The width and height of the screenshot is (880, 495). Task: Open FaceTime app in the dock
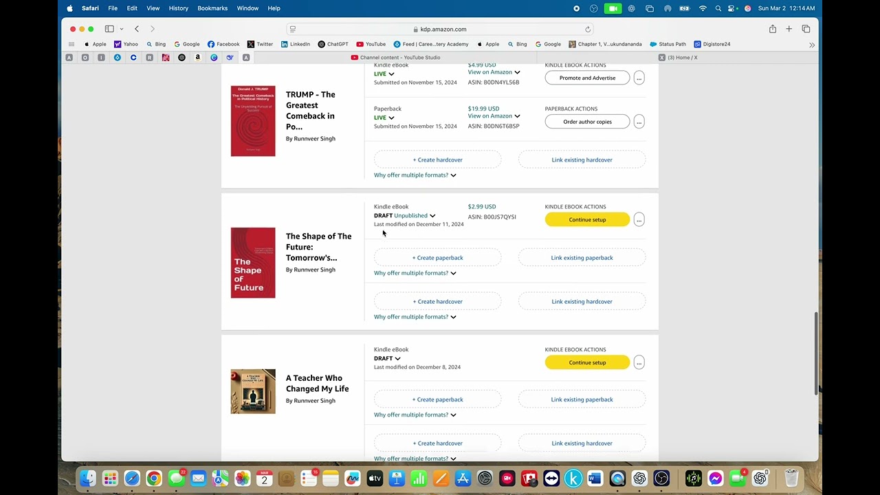pos(738,478)
